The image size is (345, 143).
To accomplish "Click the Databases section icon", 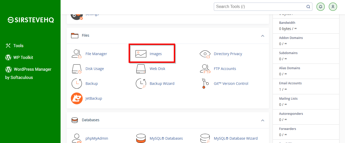I will click(x=75, y=120).
